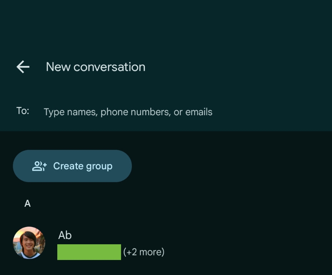Start a new group via Create group

(x=72, y=166)
